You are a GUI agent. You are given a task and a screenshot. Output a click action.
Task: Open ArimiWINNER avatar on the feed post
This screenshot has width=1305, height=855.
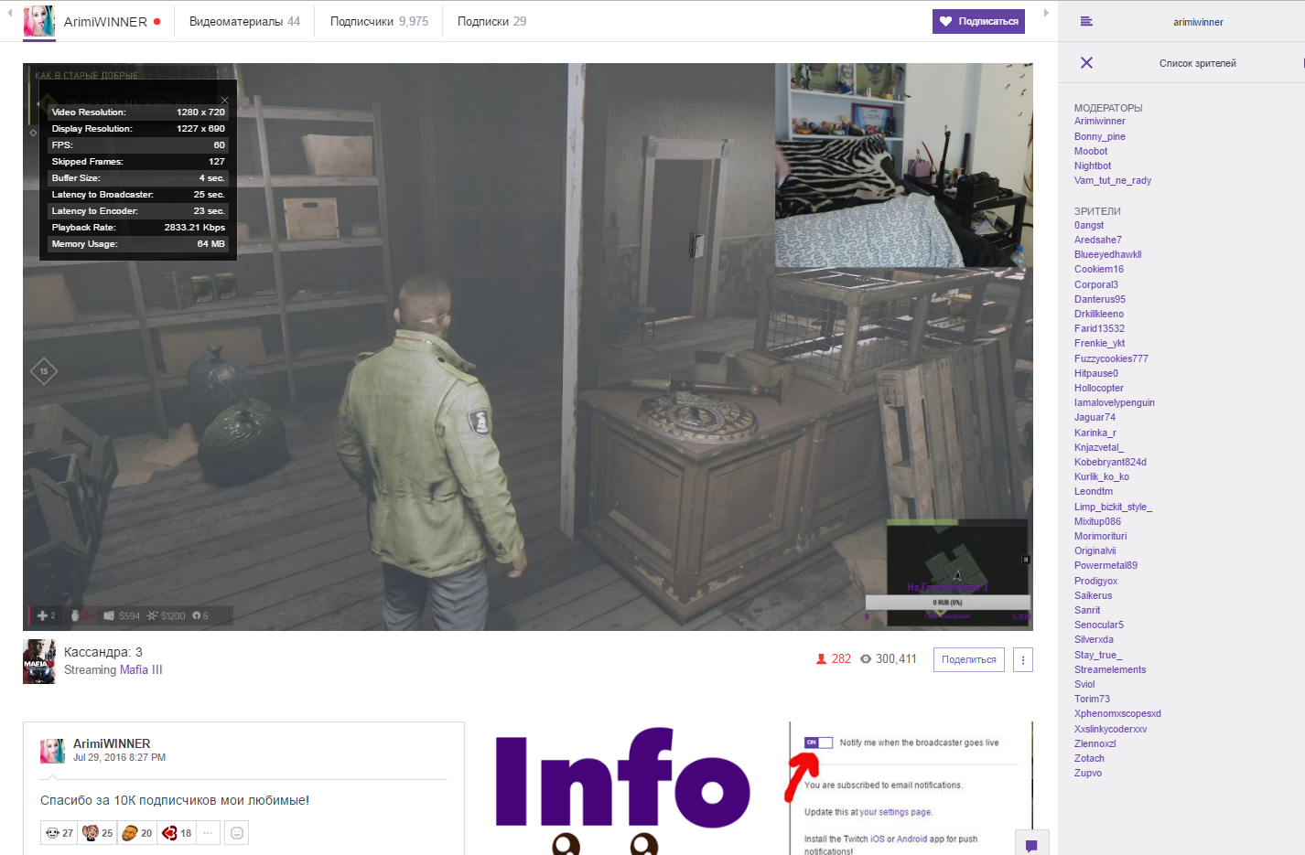[52, 751]
